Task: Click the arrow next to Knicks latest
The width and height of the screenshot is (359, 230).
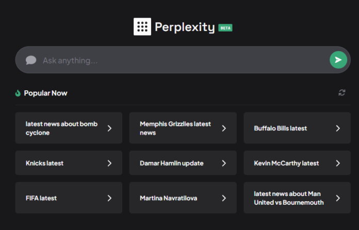Action: (109, 163)
